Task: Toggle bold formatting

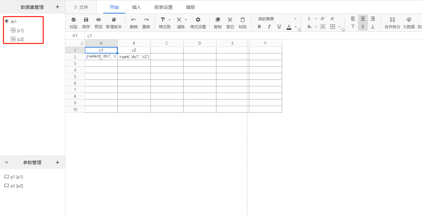Action: [x=259, y=27]
